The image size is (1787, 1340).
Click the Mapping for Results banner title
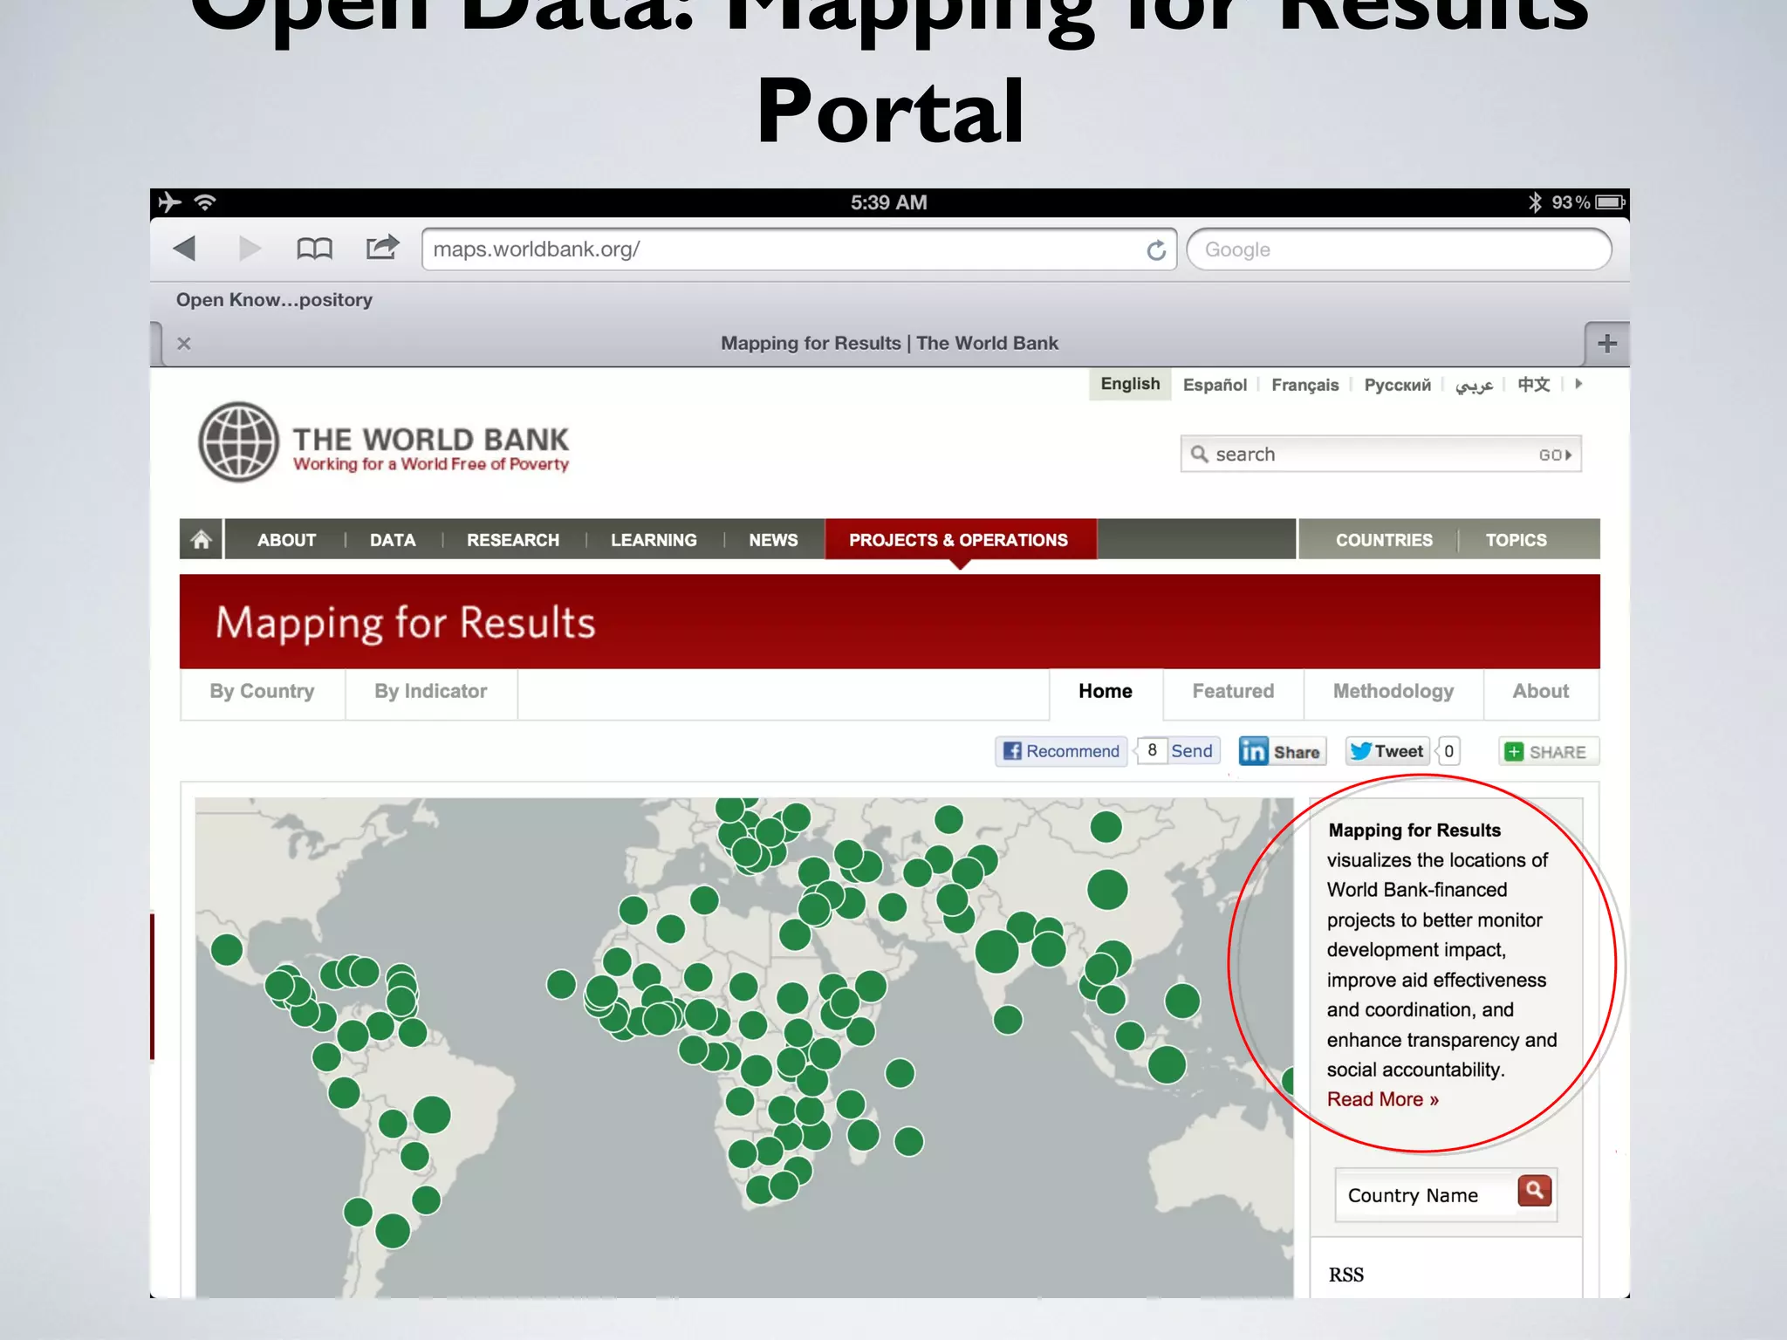406,624
